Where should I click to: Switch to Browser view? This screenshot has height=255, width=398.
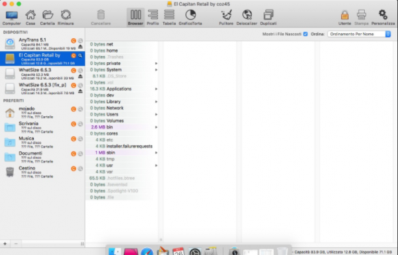click(135, 18)
